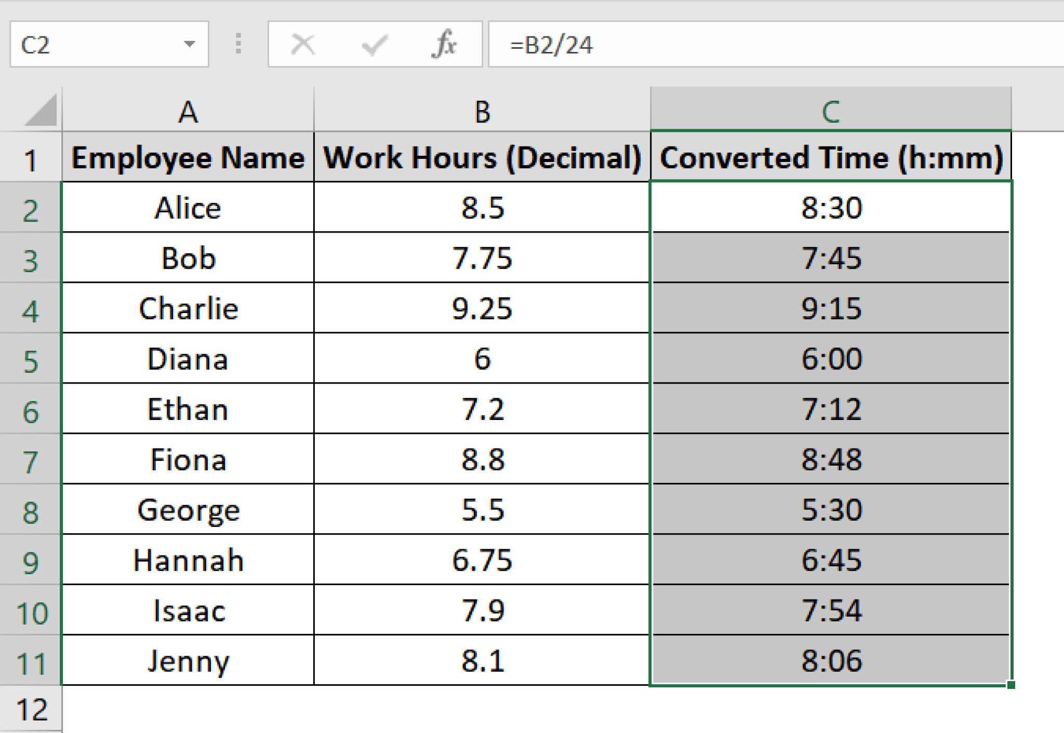Open the Name Box dropdown arrow
Viewport: 1064px width, 733px height.
tap(190, 45)
